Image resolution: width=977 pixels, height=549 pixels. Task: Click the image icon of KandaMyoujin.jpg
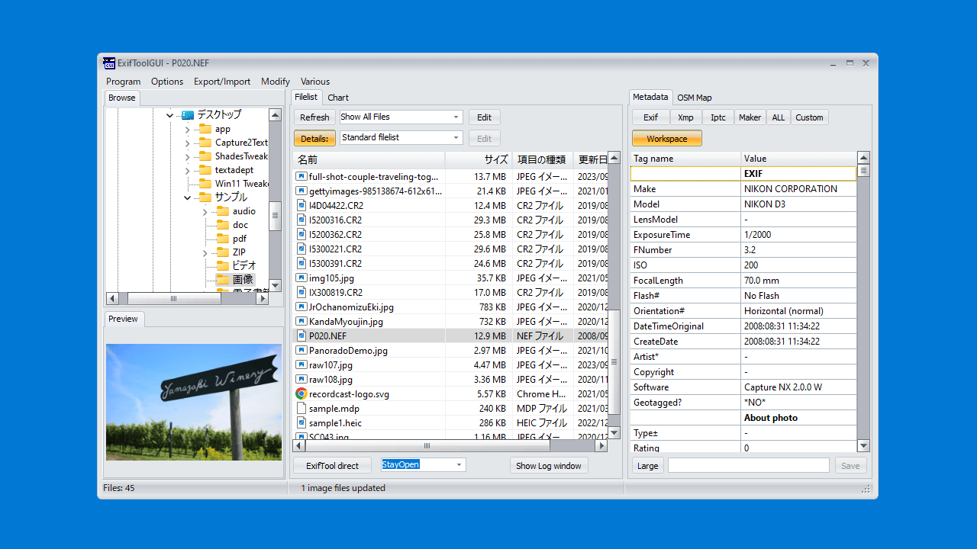[301, 322]
